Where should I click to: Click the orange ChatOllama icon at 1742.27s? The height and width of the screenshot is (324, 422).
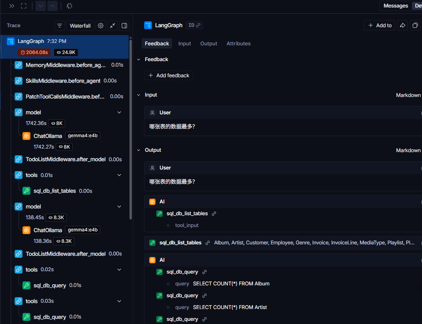pos(26,136)
